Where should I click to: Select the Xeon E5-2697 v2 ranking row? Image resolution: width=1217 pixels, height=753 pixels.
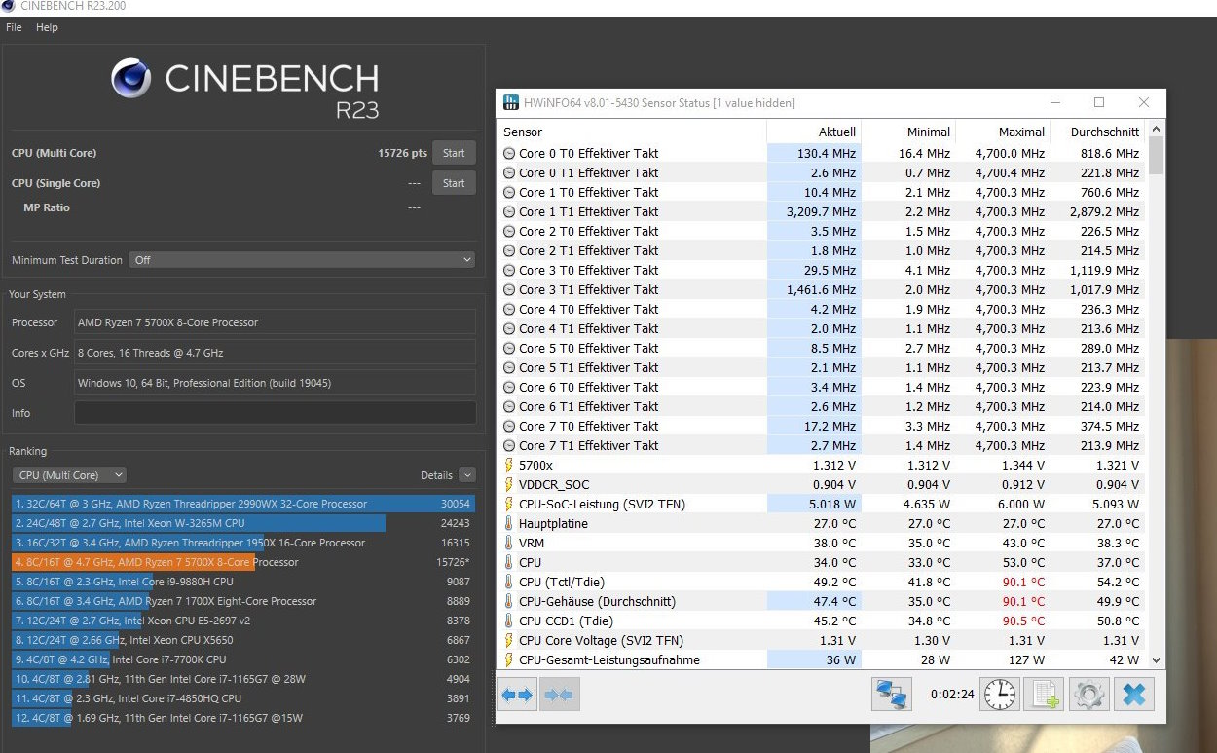(x=243, y=621)
